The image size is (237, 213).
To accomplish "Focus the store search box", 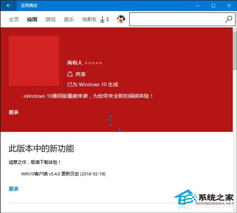I will 182,19.
